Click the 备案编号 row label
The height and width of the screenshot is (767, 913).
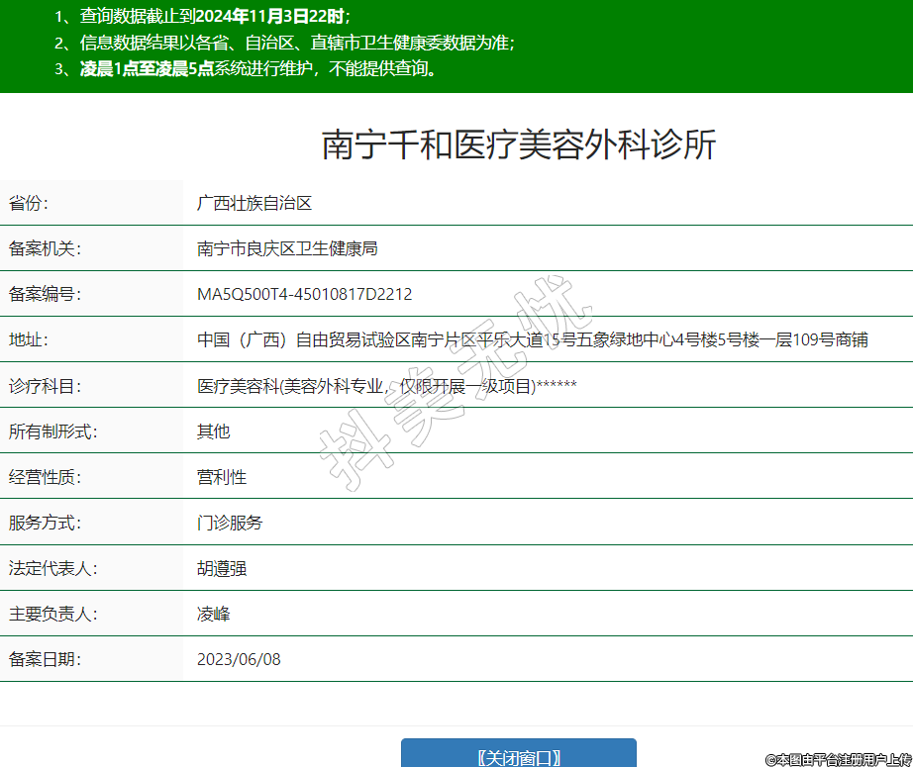click(45, 295)
